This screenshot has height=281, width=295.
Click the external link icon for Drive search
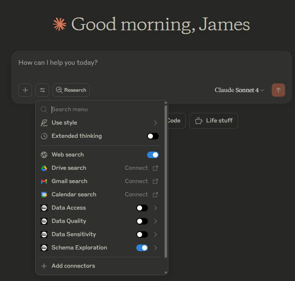155,168
